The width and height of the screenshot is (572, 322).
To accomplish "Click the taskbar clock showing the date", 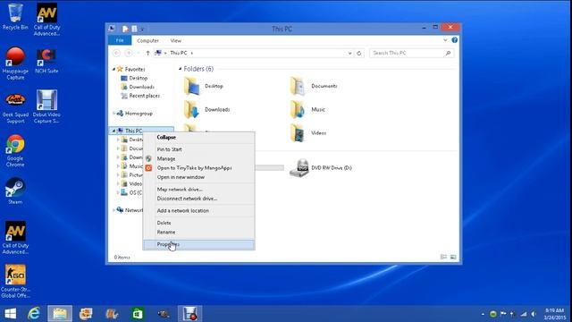I will tap(554, 314).
